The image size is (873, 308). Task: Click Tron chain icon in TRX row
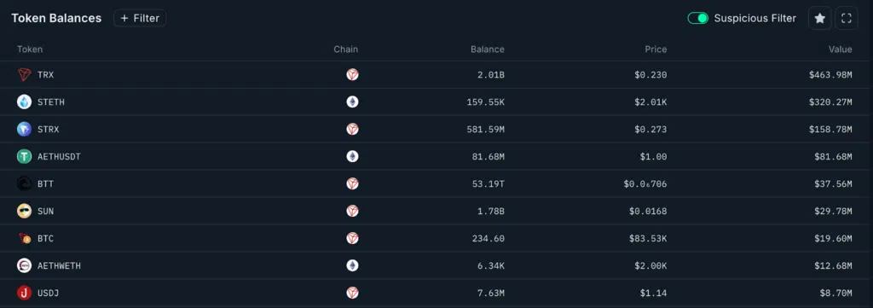[x=352, y=74]
